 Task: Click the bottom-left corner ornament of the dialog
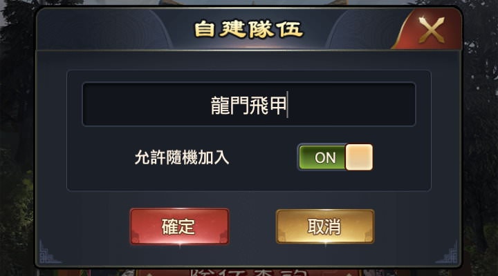click(x=48, y=253)
